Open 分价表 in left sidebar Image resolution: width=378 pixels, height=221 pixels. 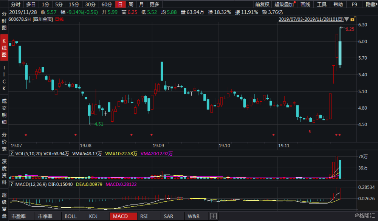tap(4, 142)
